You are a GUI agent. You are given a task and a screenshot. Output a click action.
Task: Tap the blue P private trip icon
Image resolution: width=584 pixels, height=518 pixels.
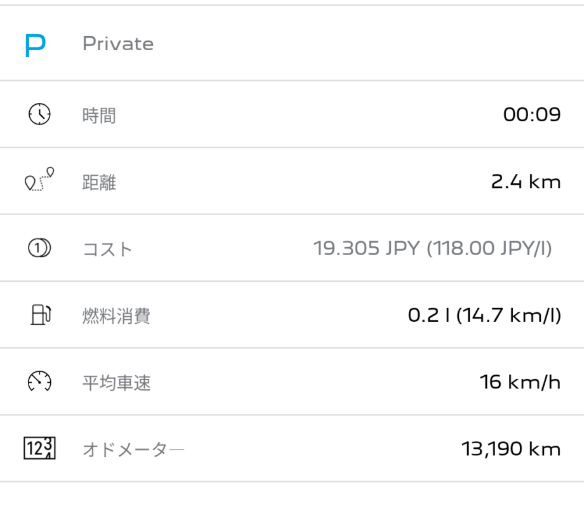(x=36, y=44)
